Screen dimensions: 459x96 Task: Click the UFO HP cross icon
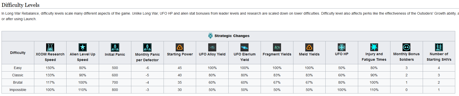click(x=342, y=47)
